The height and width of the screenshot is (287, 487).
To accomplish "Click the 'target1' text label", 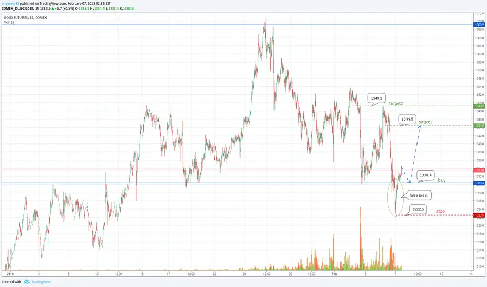I will tap(425, 122).
